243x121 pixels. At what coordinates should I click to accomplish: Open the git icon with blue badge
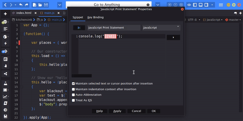pyautogui.click(x=5, y=51)
